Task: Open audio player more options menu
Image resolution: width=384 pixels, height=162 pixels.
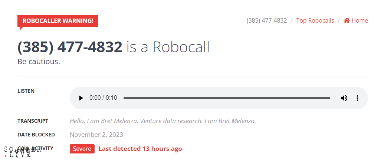Action: [357, 98]
